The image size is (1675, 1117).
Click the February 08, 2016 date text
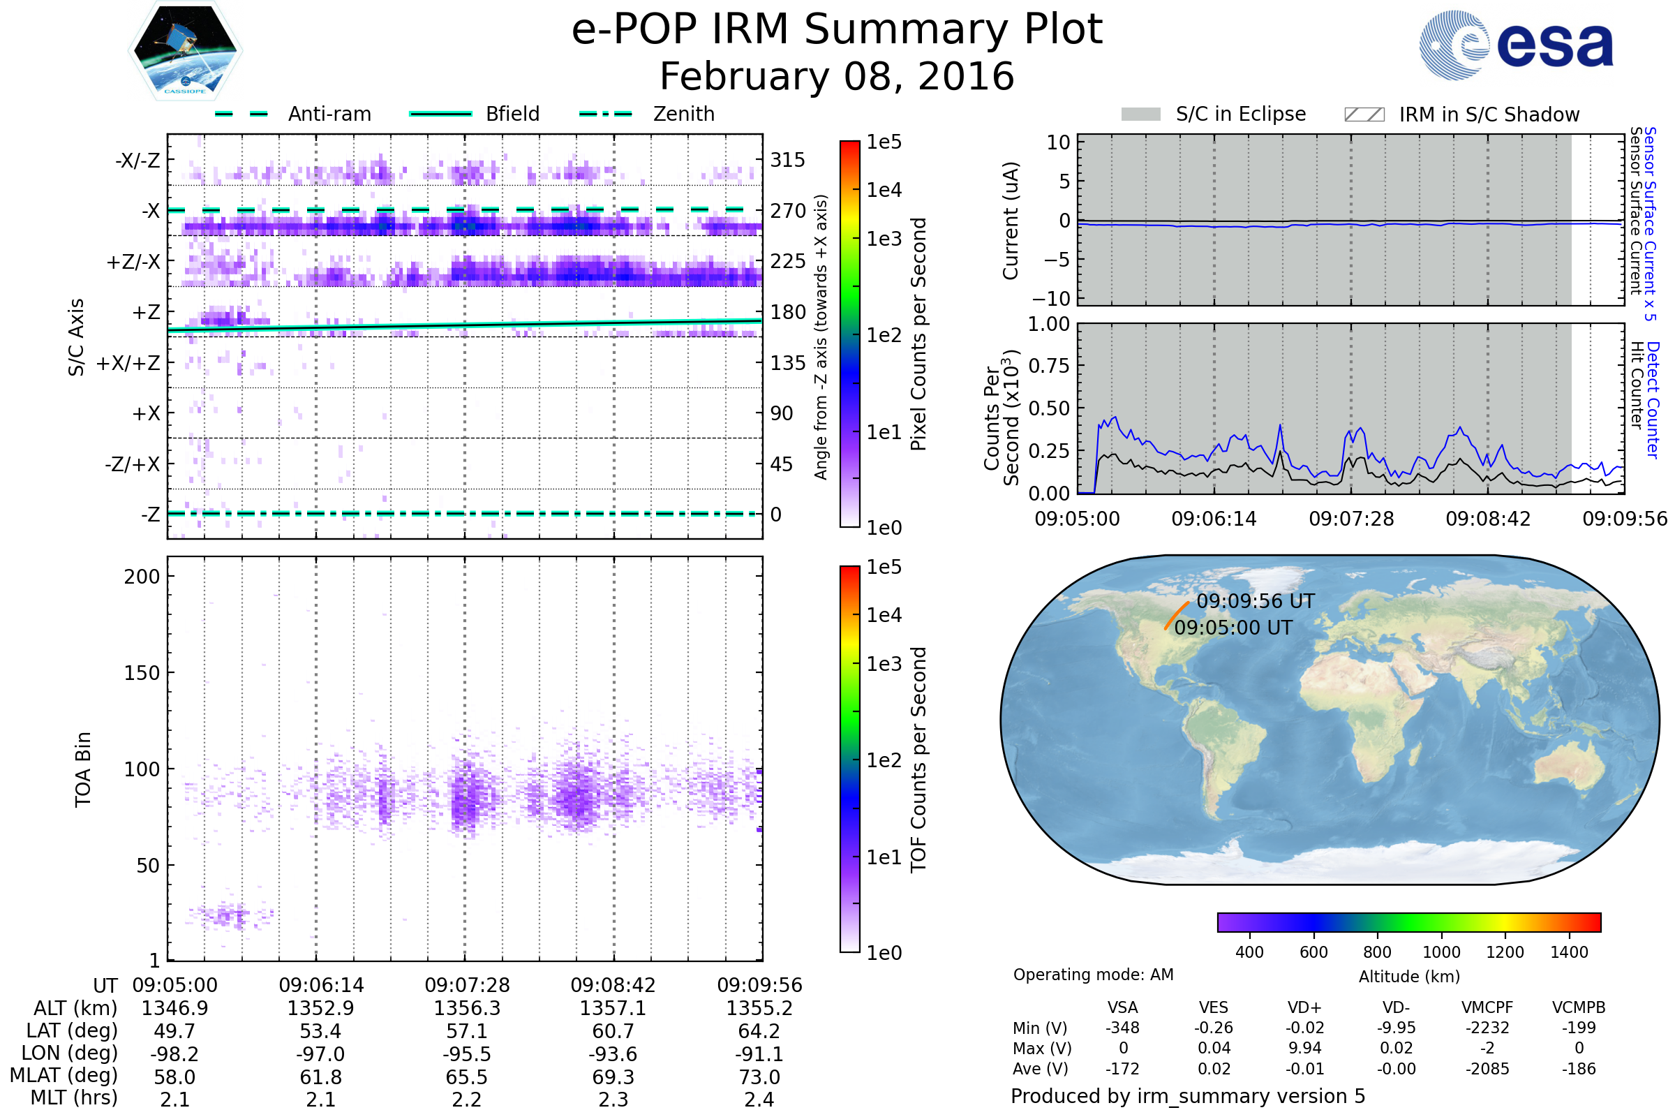(x=837, y=77)
